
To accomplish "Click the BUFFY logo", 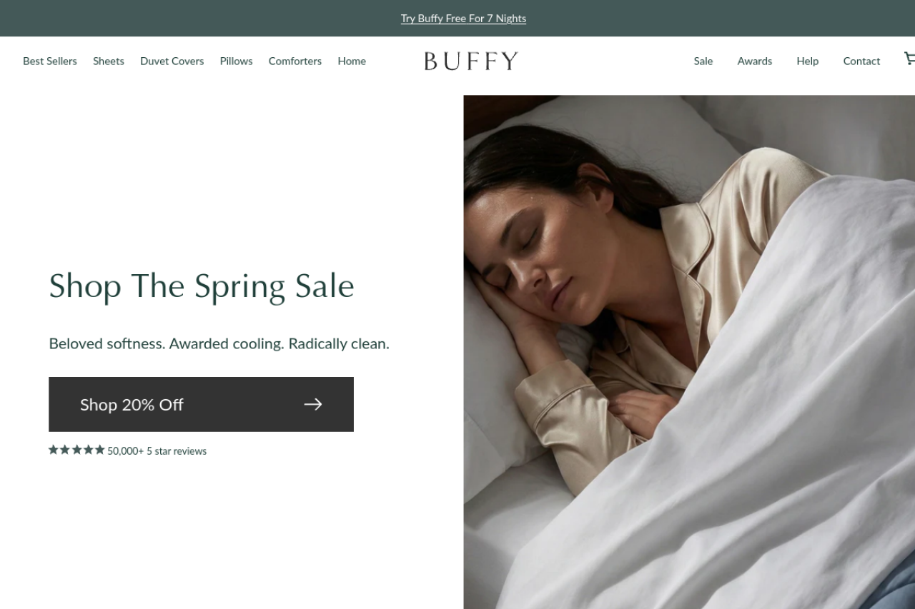I will pos(470,61).
